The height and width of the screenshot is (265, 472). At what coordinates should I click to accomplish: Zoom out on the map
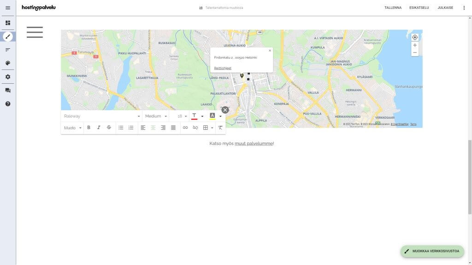(x=415, y=52)
